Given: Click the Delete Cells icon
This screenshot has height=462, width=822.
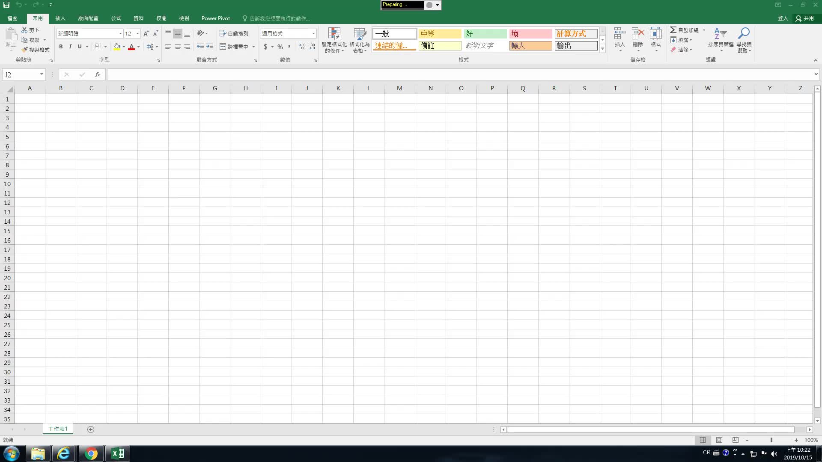Looking at the screenshot, I should pos(638,34).
